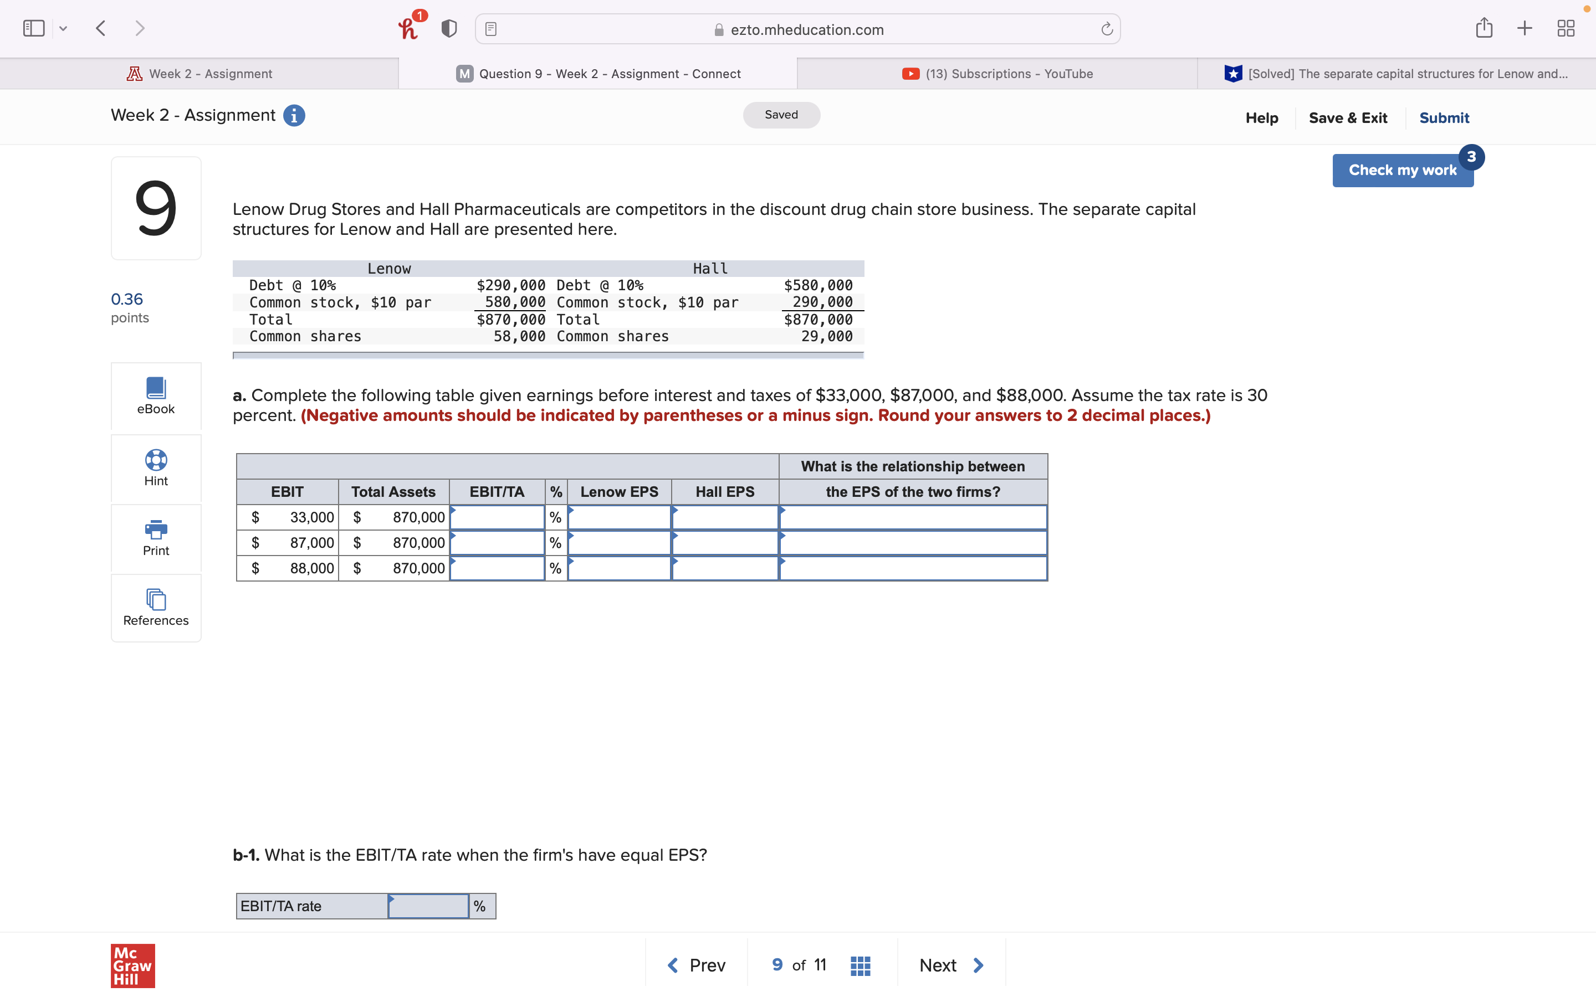Click Check my work
1596x997 pixels.
tap(1402, 169)
